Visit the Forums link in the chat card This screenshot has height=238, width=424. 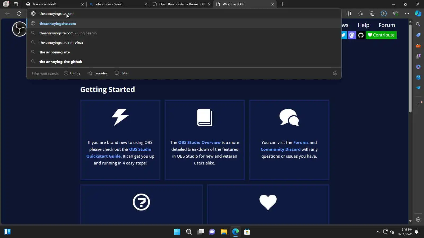[301, 142]
